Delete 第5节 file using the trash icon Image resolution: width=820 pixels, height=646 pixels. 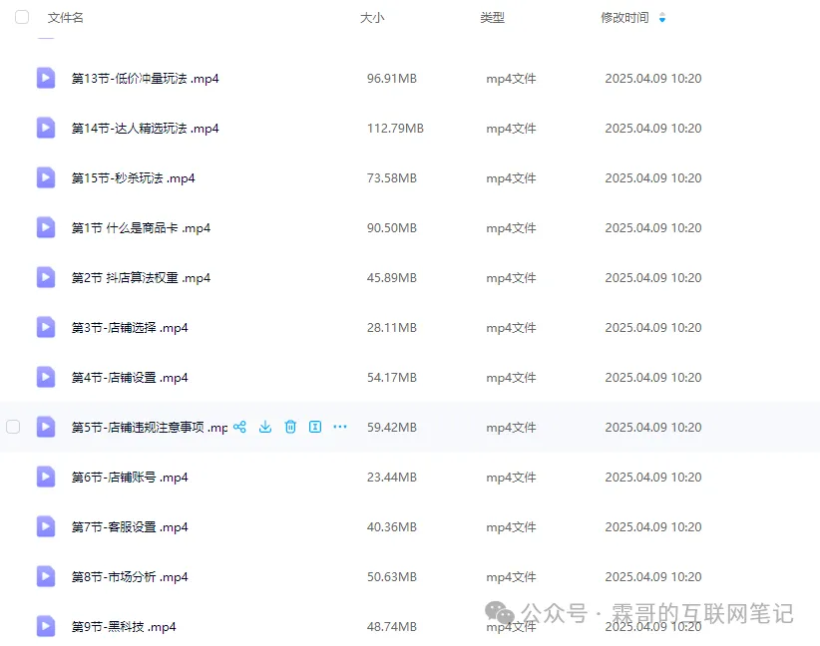[290, 427]
